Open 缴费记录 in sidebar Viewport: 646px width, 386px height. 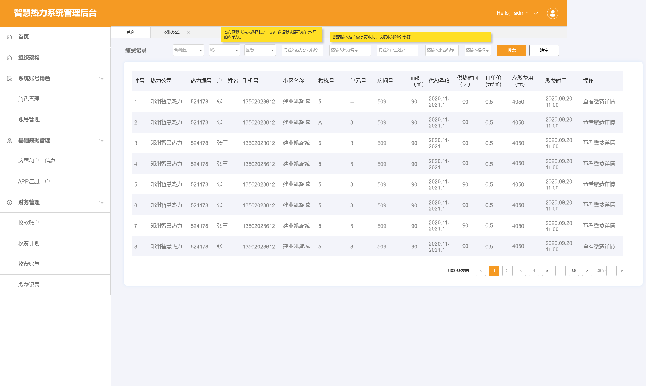55,285
